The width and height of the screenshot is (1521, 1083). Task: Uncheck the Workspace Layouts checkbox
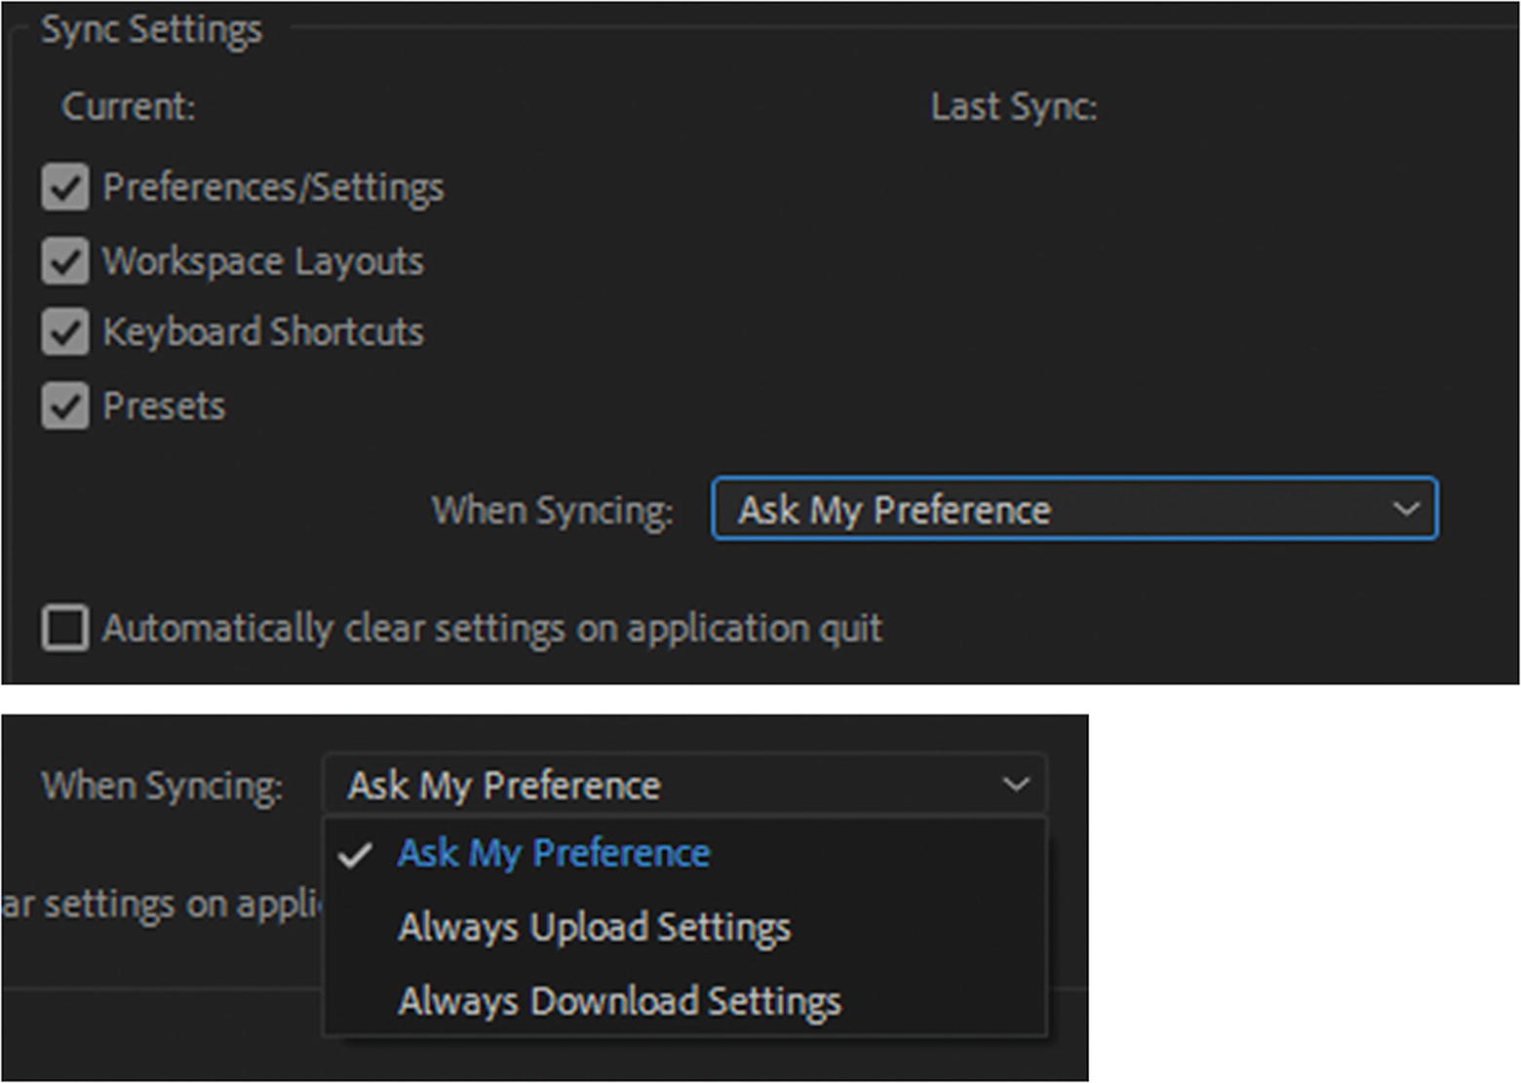click(x=65, y=261)
